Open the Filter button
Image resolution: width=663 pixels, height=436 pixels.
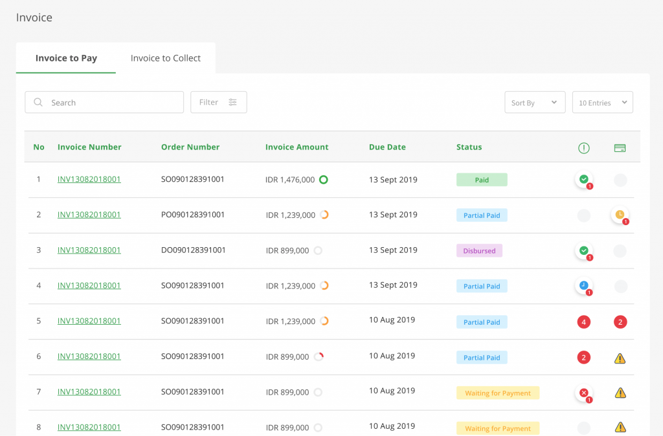coord(219,102)
